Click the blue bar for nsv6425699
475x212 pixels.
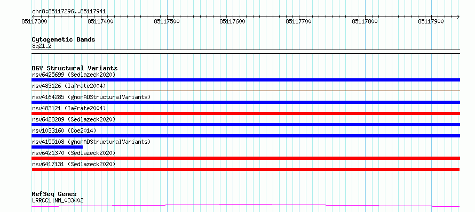(246, 80)
